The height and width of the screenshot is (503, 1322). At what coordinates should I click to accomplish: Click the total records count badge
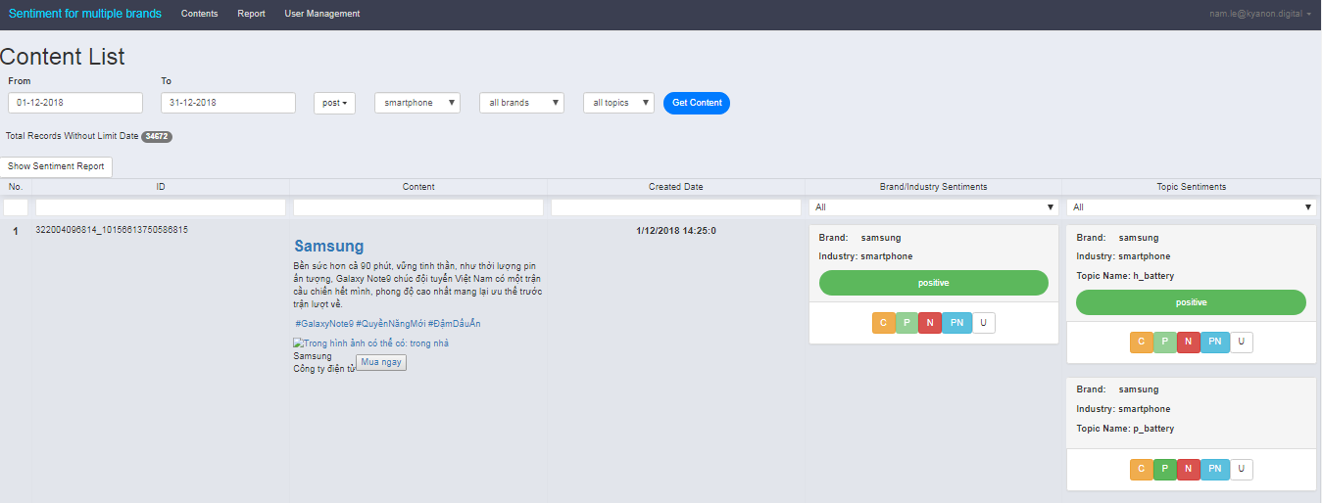(157, 136)
